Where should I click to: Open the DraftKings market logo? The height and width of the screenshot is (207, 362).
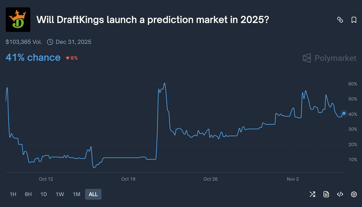pyautogui.click(x=18, y=19)
